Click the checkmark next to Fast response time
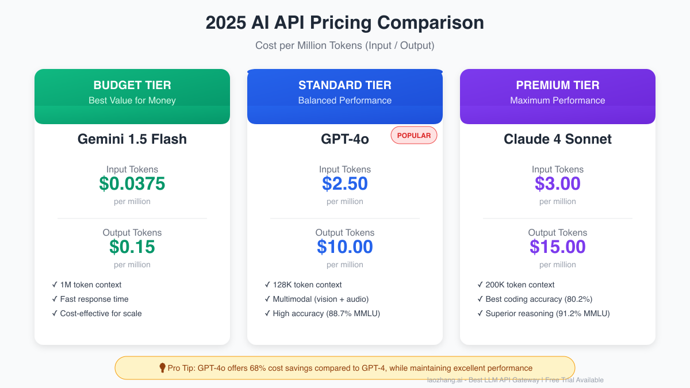 pyautogui.click(x=55, y=299)
